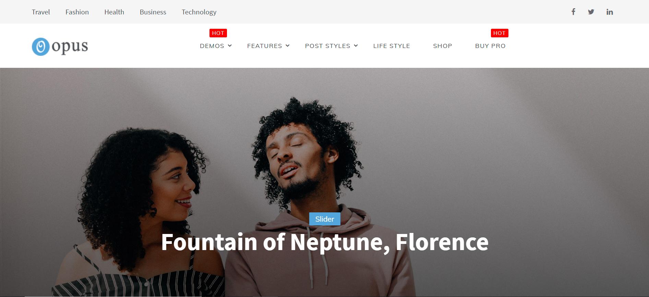The height and width of the screenshot is (297, 649).
Task: Click the HOT badge above Buy Pro
Action: tap(500, 33)
